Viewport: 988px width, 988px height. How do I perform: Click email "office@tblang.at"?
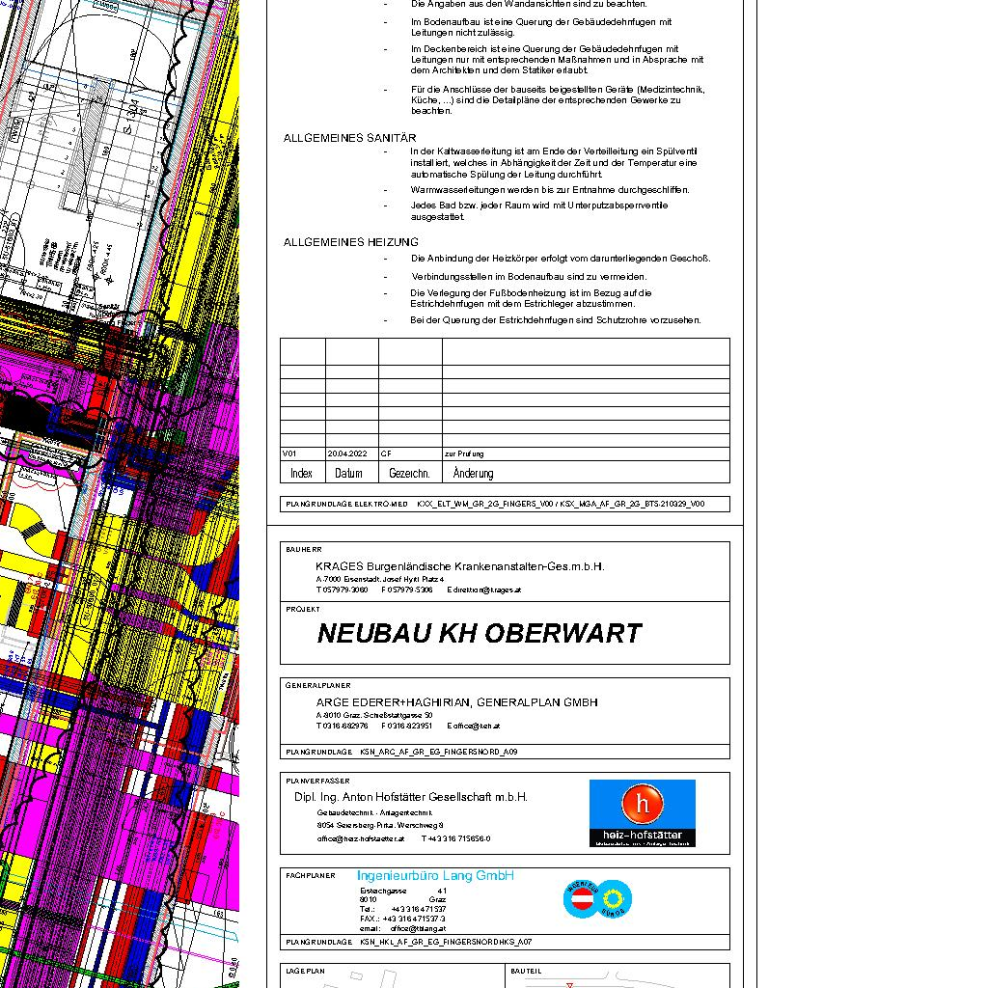click(x=419, y=929)
